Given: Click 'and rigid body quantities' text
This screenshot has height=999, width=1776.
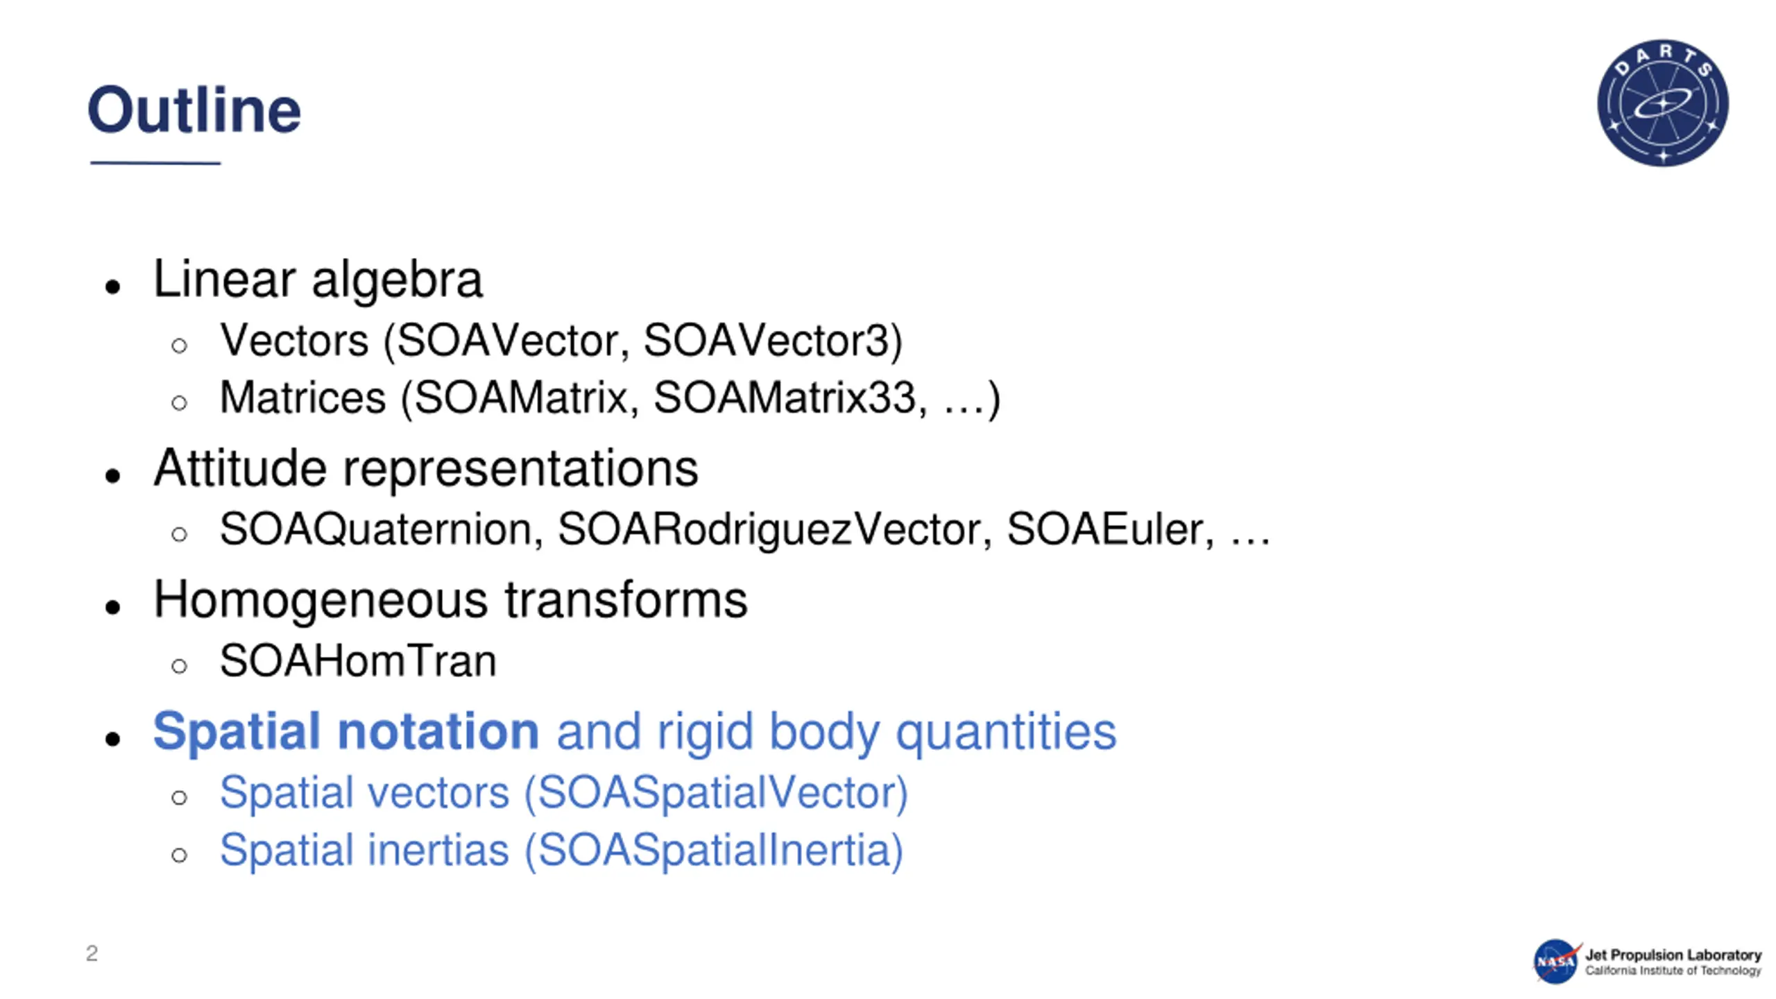Looking at the screenshot, I should click(x=837, y=732).
